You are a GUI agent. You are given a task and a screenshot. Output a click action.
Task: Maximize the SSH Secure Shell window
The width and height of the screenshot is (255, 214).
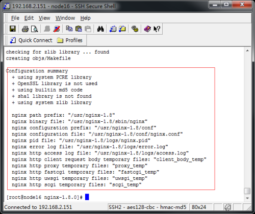(x=226, y=5)
